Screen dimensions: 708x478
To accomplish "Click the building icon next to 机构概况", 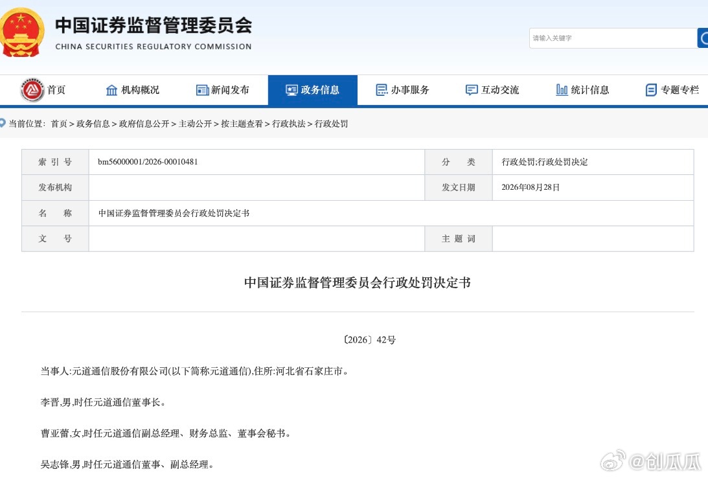I will tap(111, 90).
